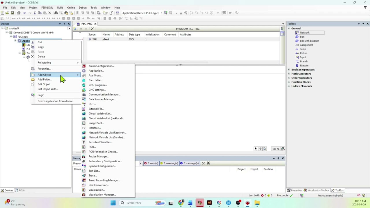Open Properties... from context menu
370x208 pixels.
coord(44,68)
